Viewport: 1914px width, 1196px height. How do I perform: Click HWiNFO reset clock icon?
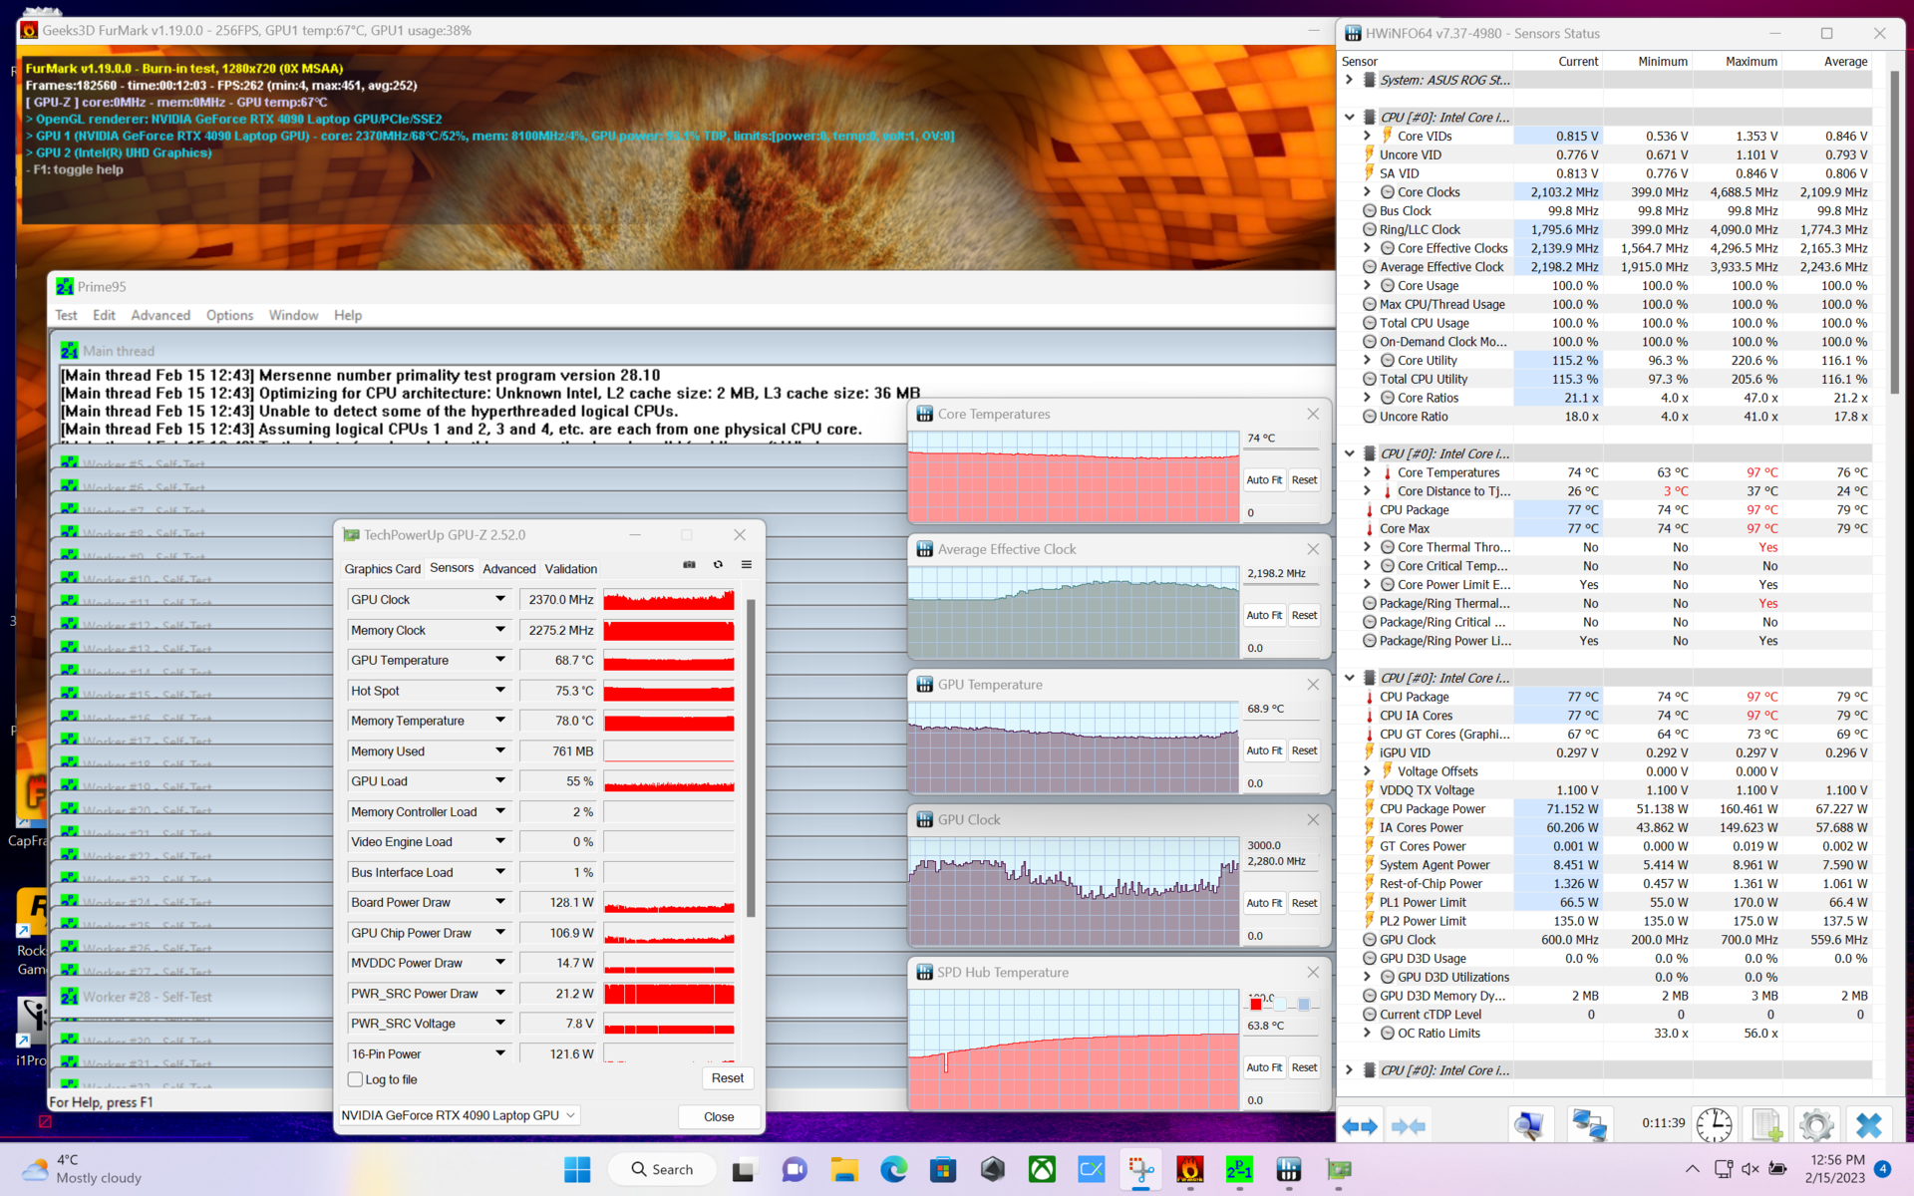(1714, 1126)
